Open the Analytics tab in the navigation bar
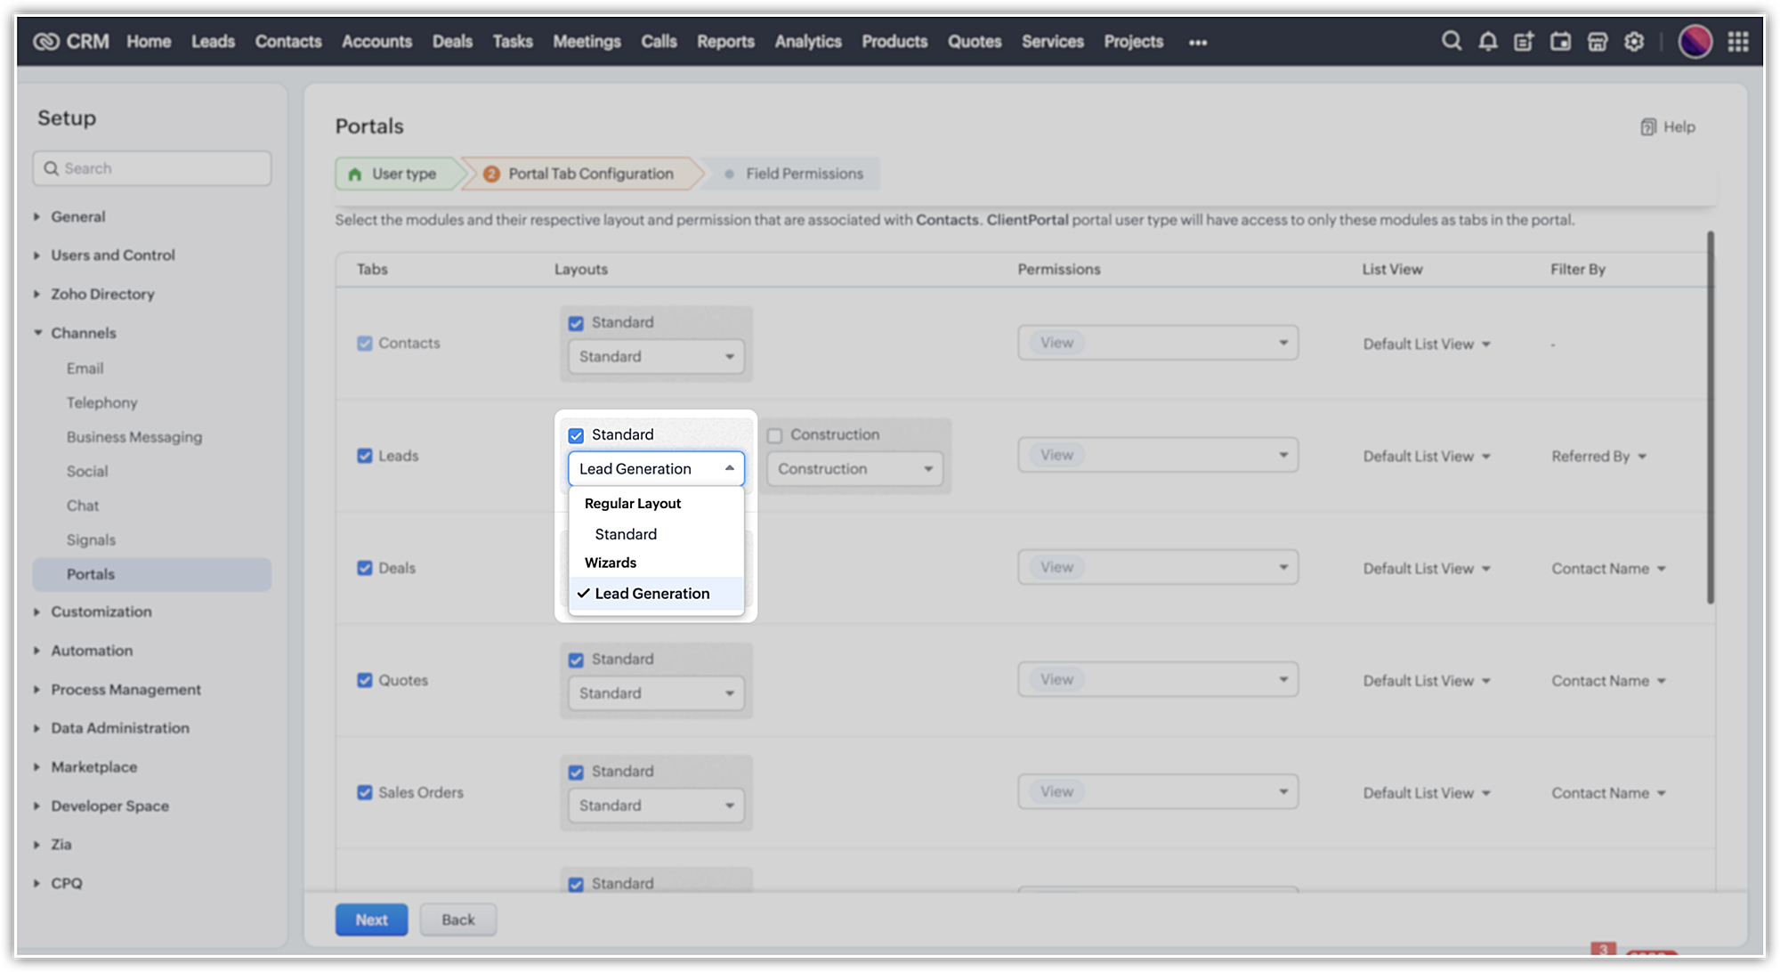 point(807,41)
